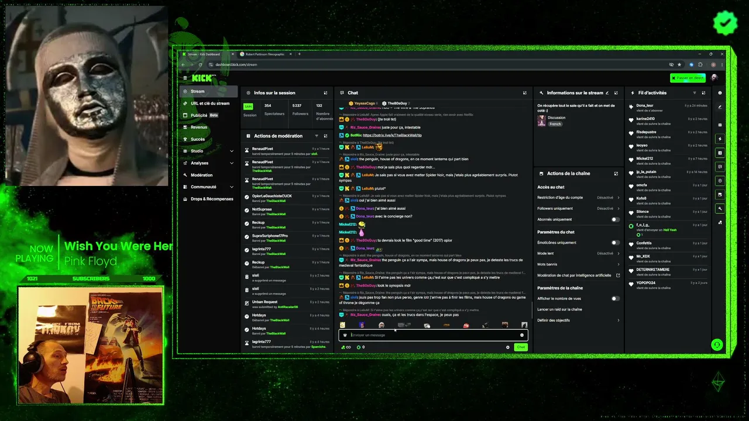Viewport: 749px width, 421px height.
Task: Open Drops & Récompenses sidebar item
Action: (x=208, y=199)
